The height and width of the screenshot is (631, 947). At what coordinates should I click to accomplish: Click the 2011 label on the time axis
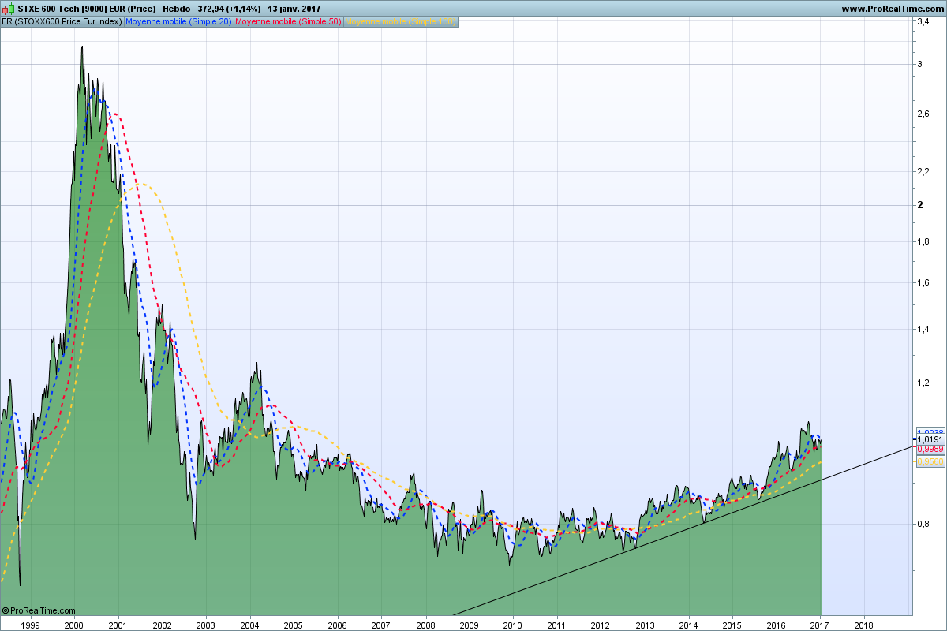557,624
